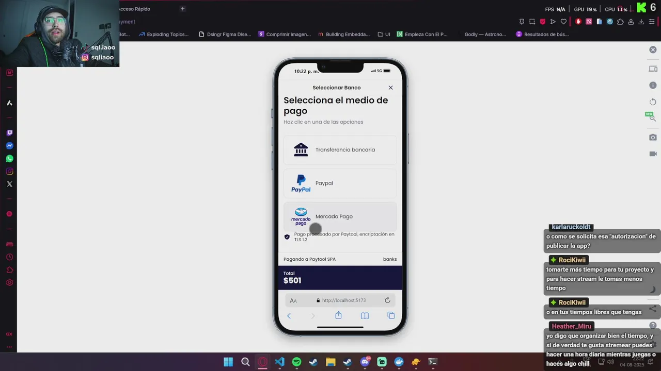Image resolution: width=661 pixels, height=371 pixels.
Task: Close the Seleccionar Banco dialog
Action: (390, 88)
